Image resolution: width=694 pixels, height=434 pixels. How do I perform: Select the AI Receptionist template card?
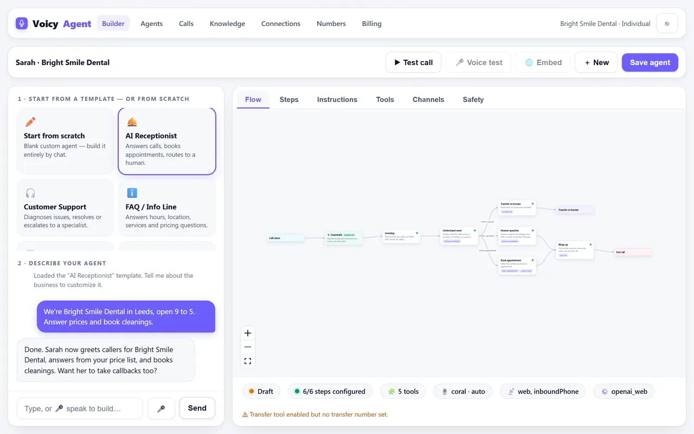pyautogui.click(x=167, y=141)
